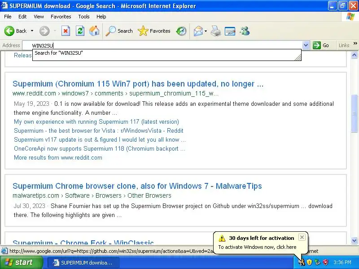Print the page with the printer icon

pos(216,31)
